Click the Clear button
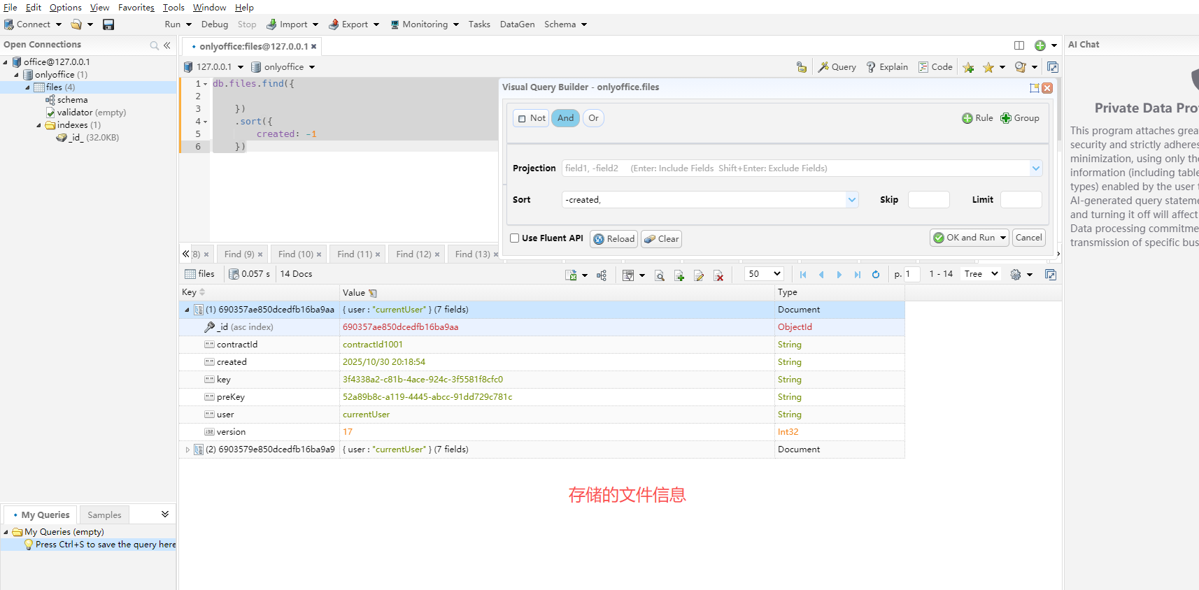The height and width of the screenshot is (590, 1199). point(661,239)
